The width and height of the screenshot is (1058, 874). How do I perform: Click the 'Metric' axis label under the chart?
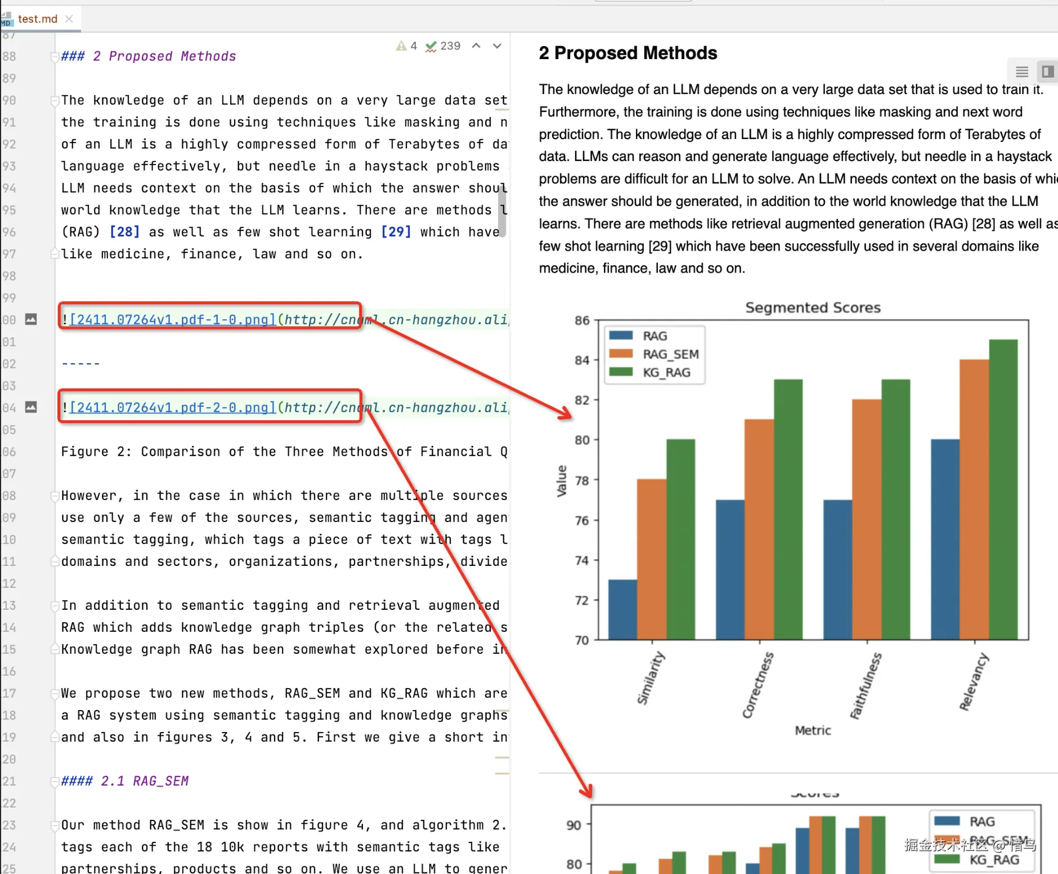[x=813, y=730]
